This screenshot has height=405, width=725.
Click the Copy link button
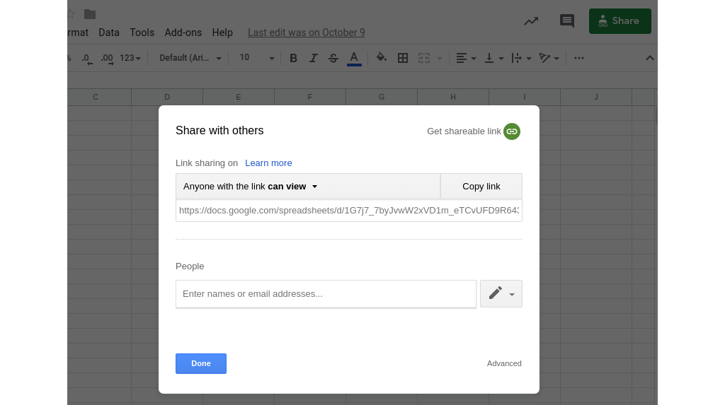coord(481,187)
